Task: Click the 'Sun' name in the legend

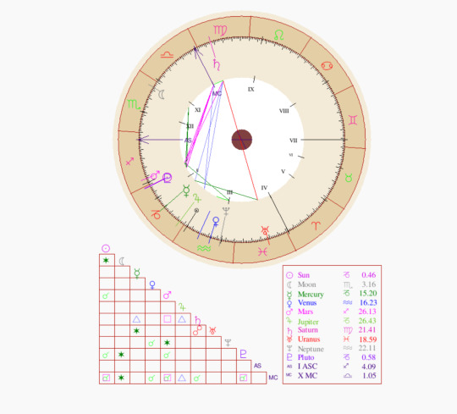Action: tap(304, 275)
